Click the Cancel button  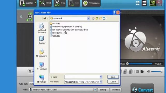pos(113,82)
